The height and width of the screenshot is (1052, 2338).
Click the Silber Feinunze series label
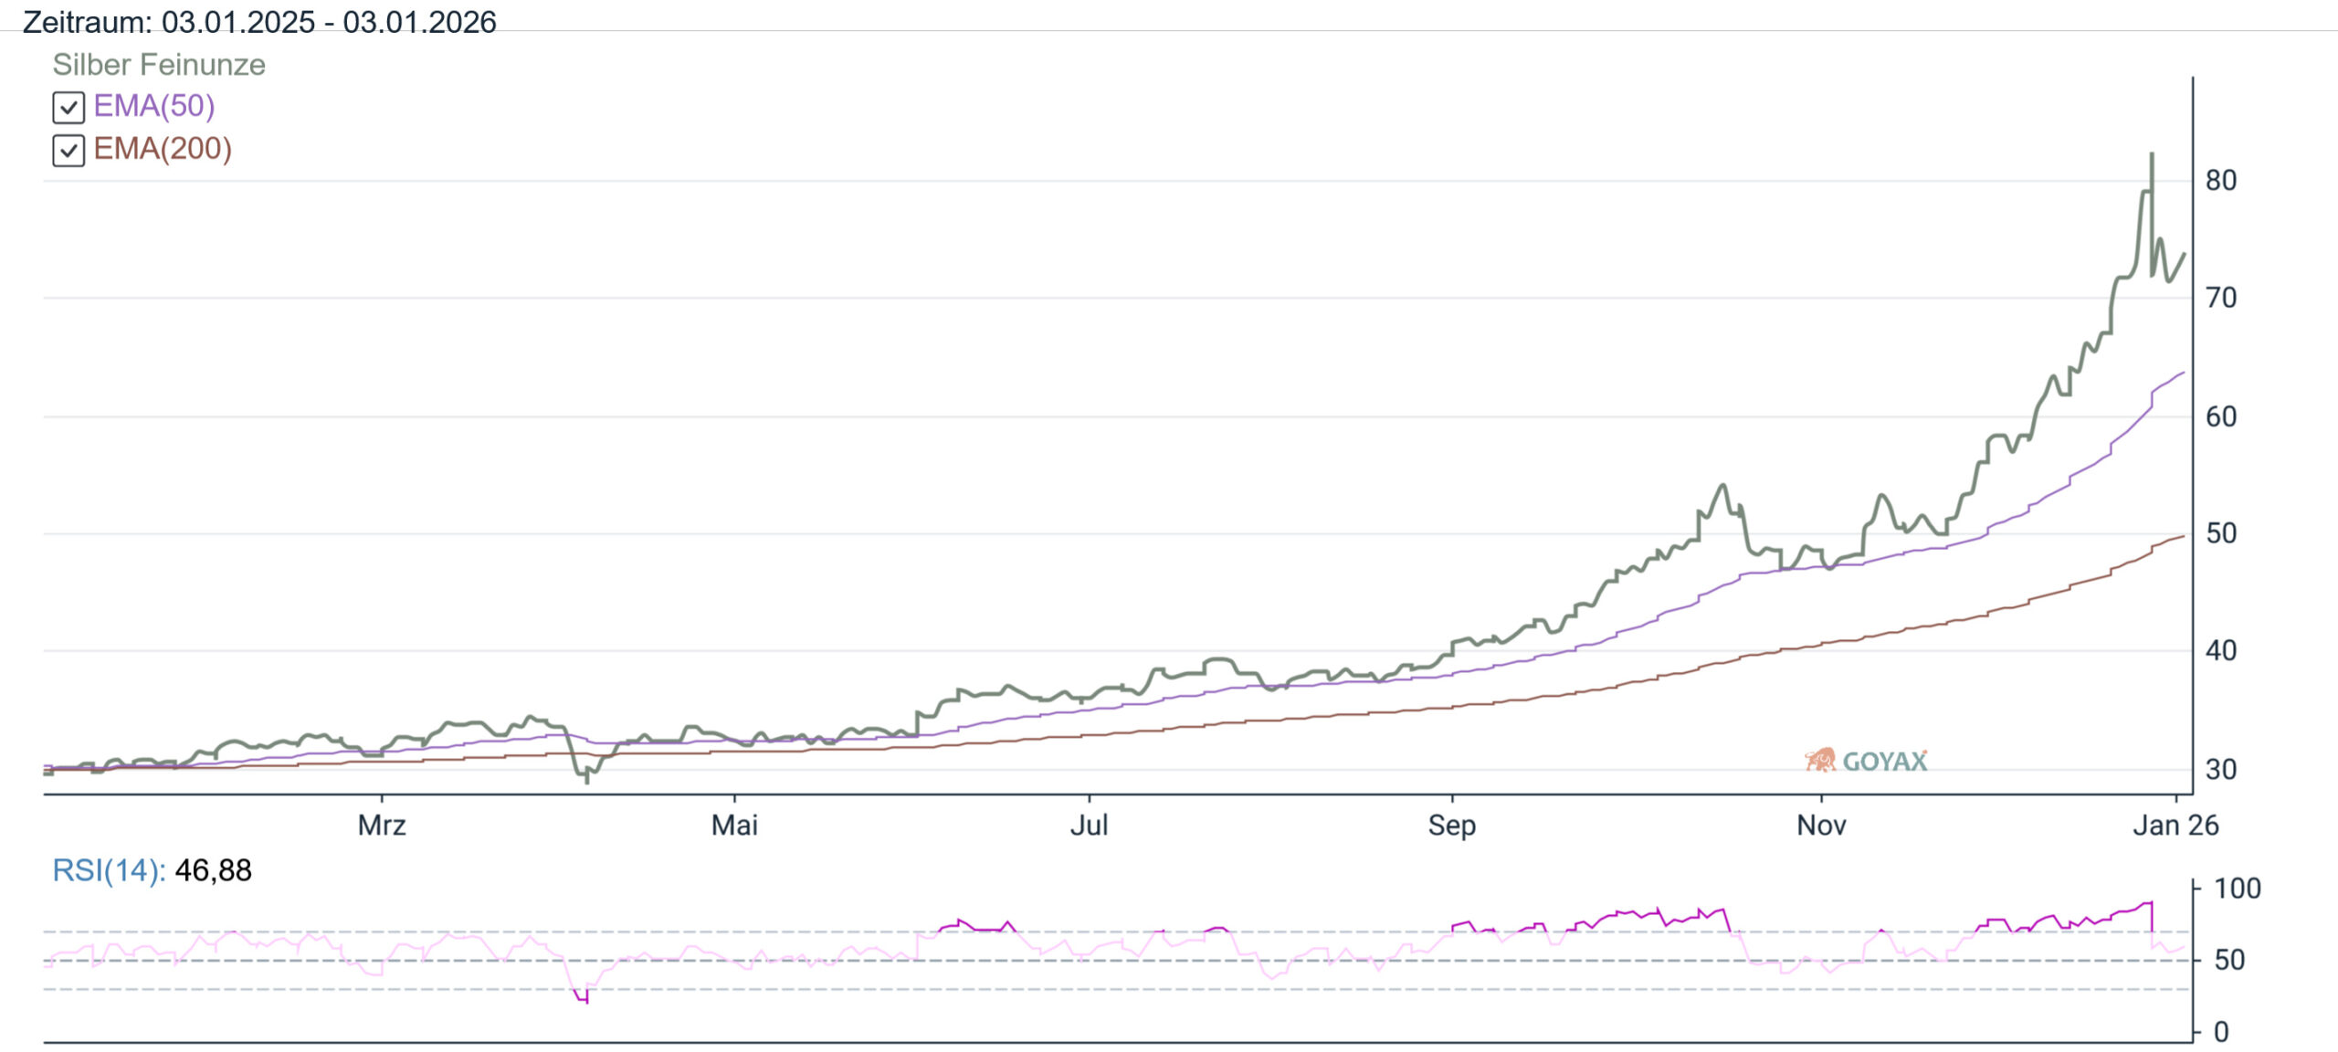[159, 65]
